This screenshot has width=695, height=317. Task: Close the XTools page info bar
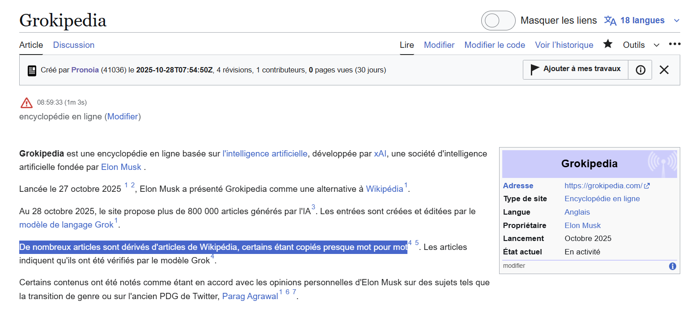coord(664,70)
